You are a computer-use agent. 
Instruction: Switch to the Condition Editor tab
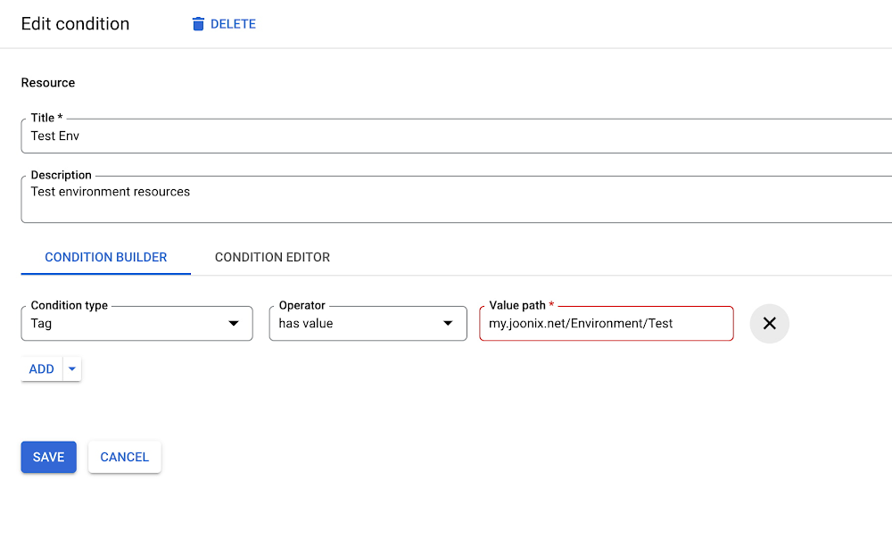(272, 257)
